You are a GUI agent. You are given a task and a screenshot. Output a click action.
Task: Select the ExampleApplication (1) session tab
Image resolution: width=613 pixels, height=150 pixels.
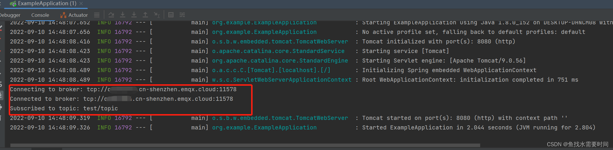tap(47, 3)
